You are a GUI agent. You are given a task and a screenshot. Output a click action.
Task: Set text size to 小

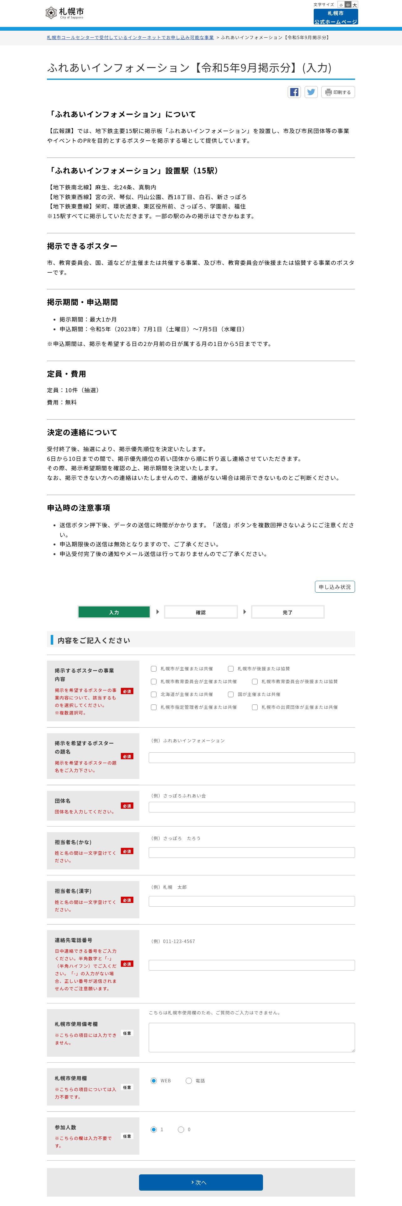tap(341, 5)
